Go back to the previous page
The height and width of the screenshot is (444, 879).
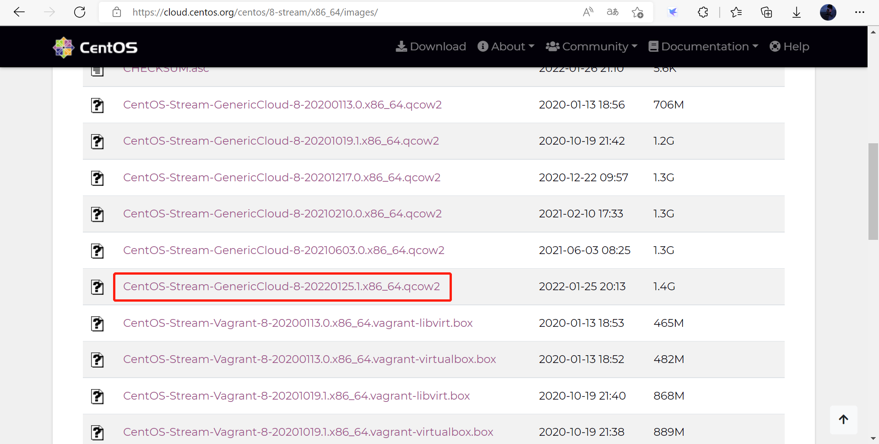[19, 12]
